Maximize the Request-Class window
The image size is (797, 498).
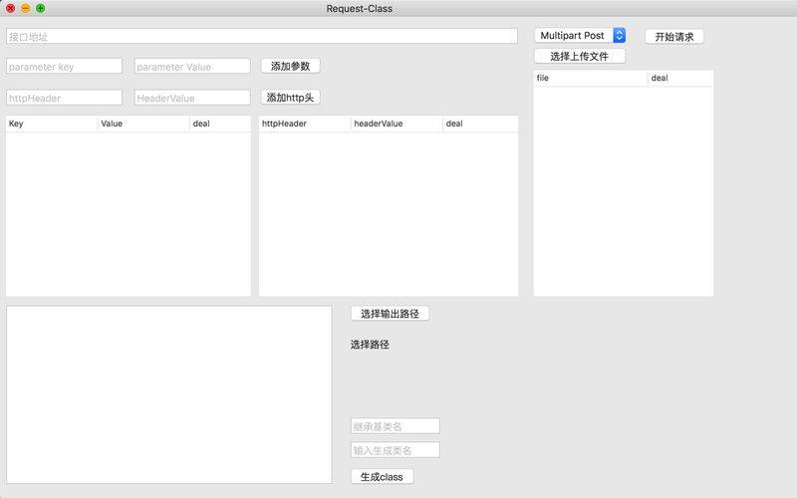pos(41,8)
